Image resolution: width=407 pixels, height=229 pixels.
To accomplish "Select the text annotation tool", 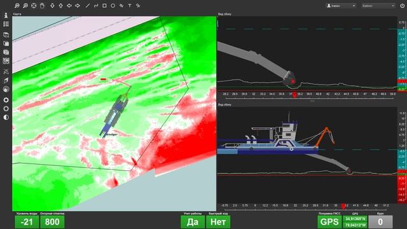I will tap(130, 6).
